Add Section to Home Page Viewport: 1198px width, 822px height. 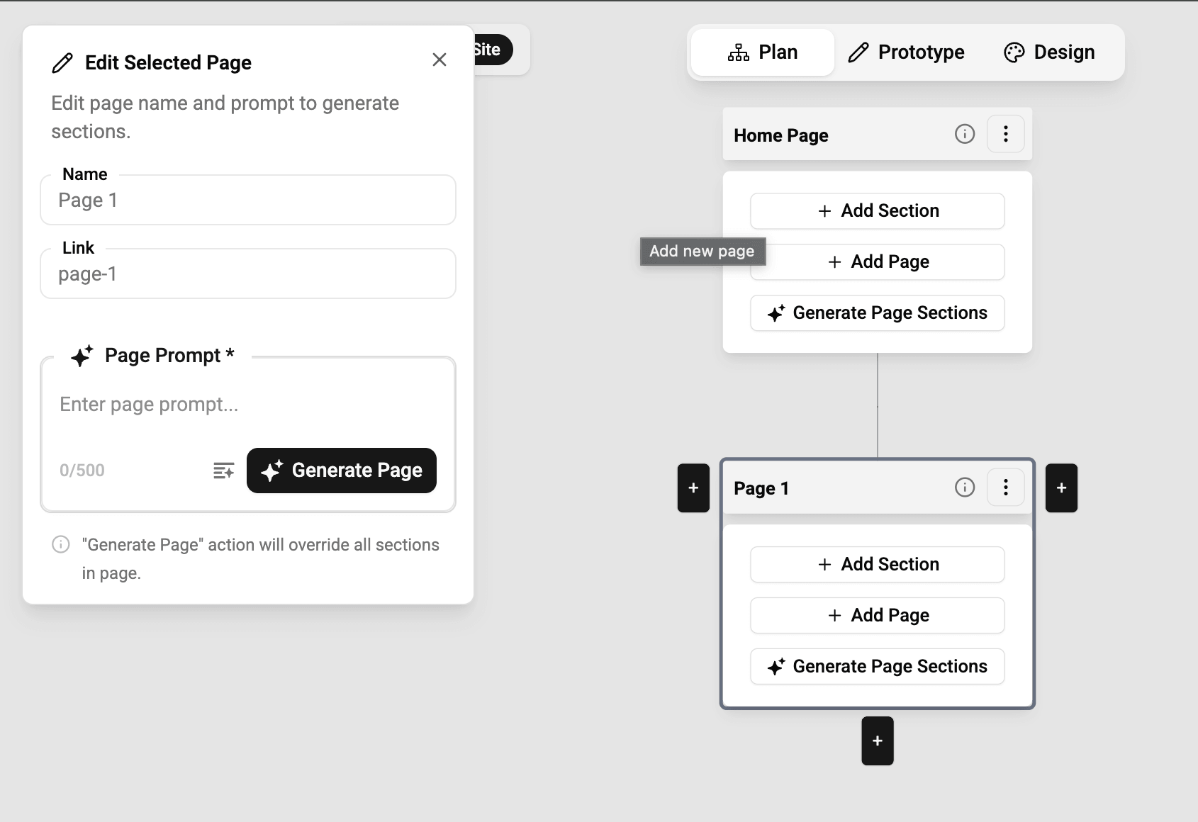878,211
